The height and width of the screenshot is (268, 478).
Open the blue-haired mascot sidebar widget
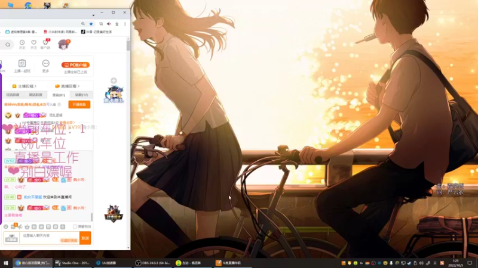click(x=114, y=95)
